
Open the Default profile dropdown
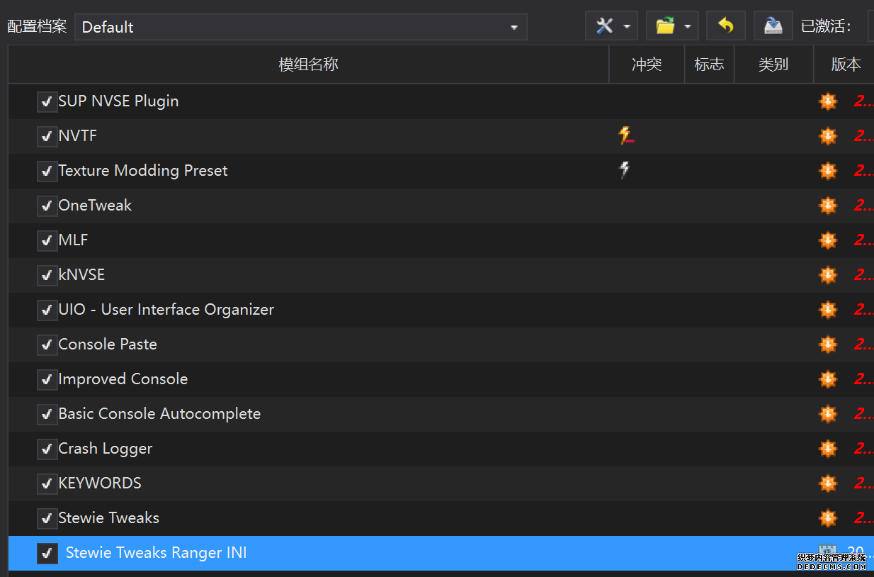click(300, 27)
